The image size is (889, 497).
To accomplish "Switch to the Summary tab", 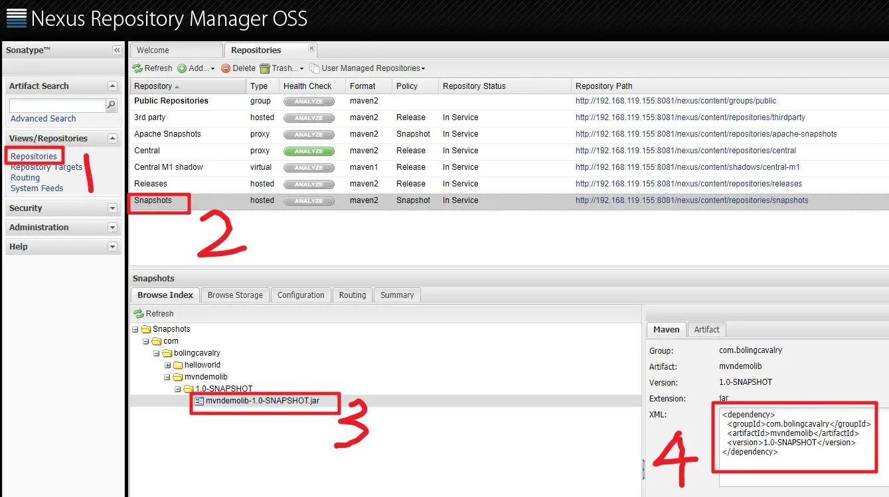I will click(x=397, y=295).
